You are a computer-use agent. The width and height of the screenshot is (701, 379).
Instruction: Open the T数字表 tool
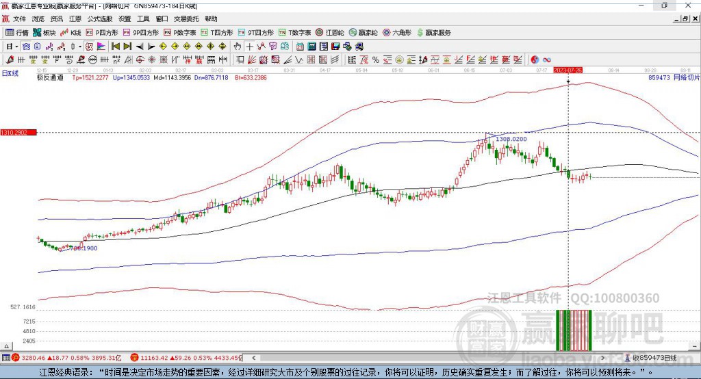[294, 33]
